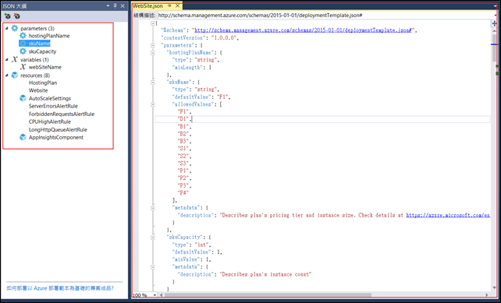Click the editor vertical scrollbar thumb

click(495, 48)
